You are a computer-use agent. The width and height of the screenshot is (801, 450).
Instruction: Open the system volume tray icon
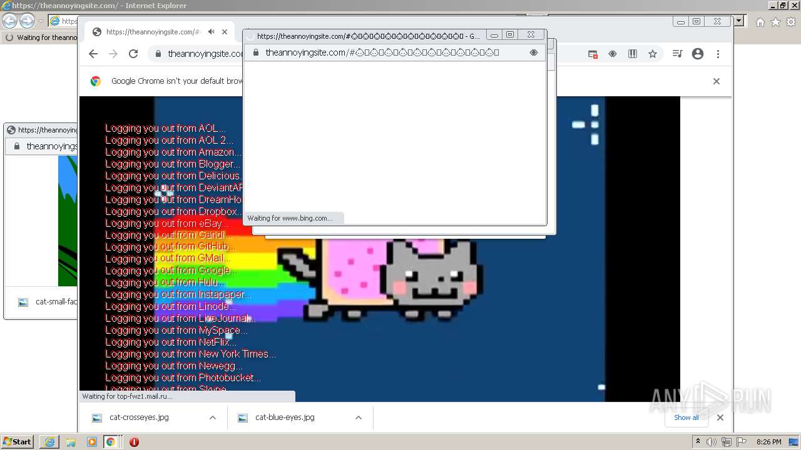[x=712, y=442]
